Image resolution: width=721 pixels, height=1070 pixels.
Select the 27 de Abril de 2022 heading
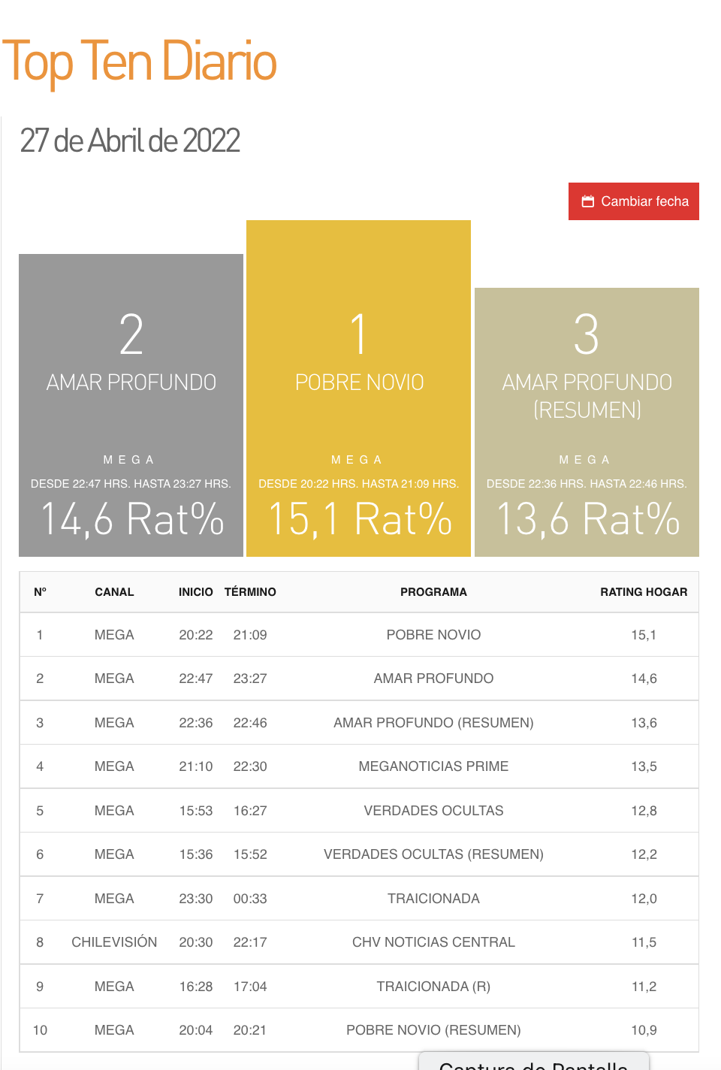130,141
